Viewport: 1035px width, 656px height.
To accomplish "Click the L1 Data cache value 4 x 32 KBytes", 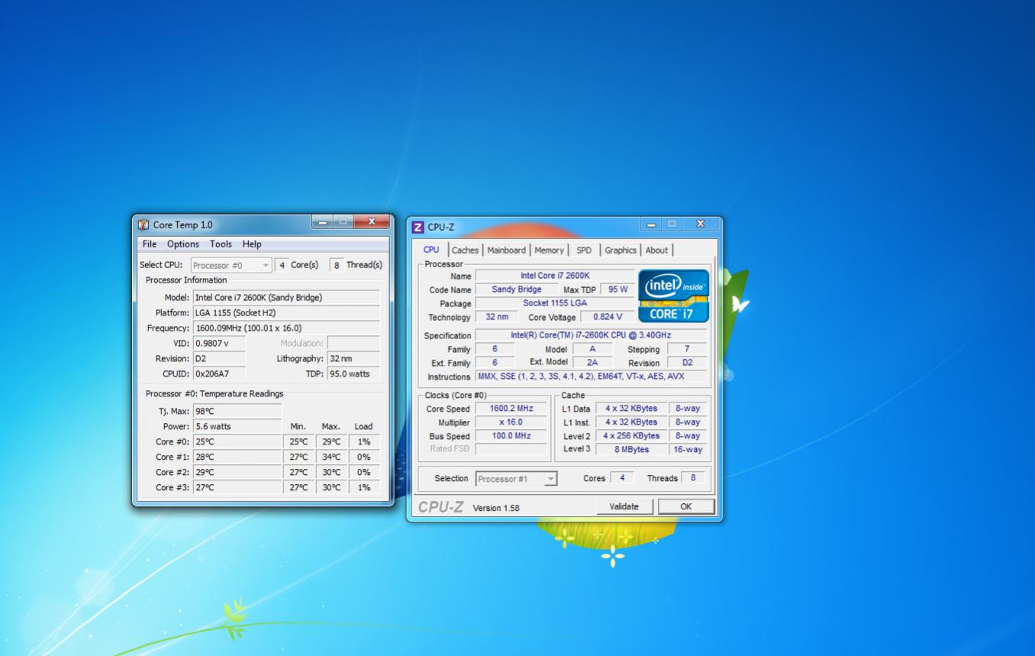I will pos(631,409).
